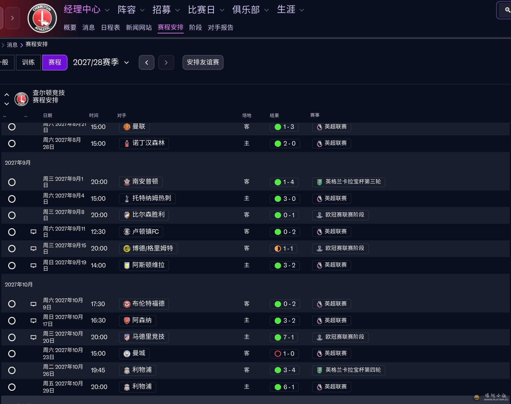The image size is (511, 404).
Task: Switch to the 对手报告 tab
Action: click(x=221, y=28)
